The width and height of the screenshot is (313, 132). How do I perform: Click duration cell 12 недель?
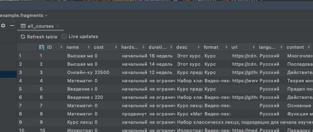click(161, 72)
